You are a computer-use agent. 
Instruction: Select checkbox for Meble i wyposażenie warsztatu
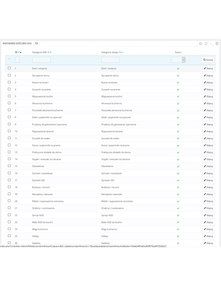click(9, 201)
